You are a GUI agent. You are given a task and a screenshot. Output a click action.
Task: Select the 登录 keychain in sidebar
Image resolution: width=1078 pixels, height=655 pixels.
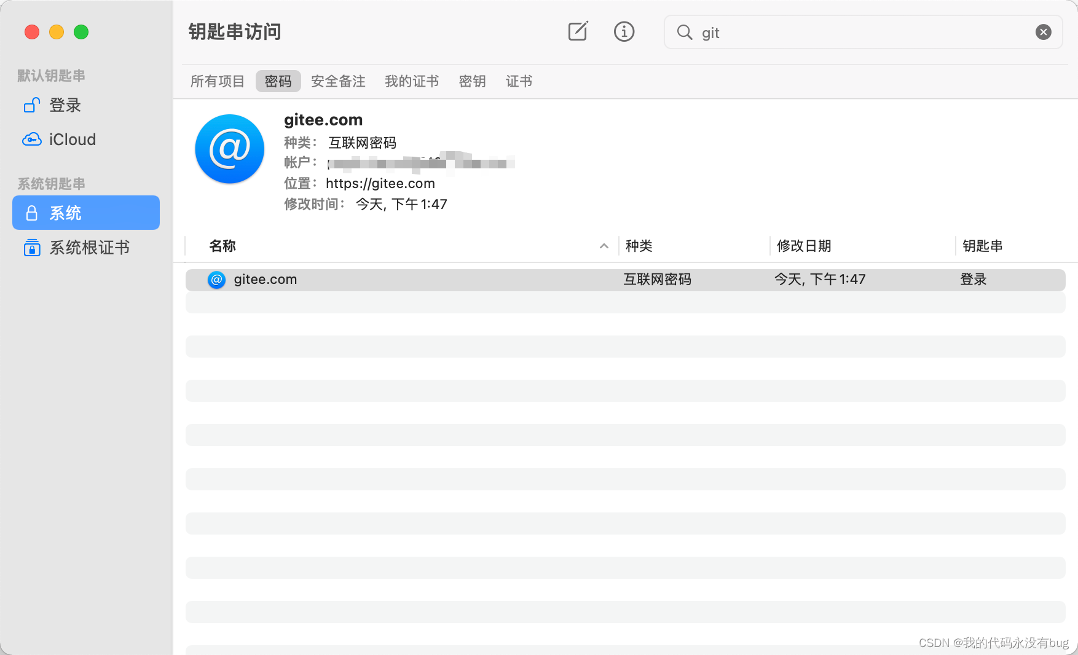click(86, 105)
